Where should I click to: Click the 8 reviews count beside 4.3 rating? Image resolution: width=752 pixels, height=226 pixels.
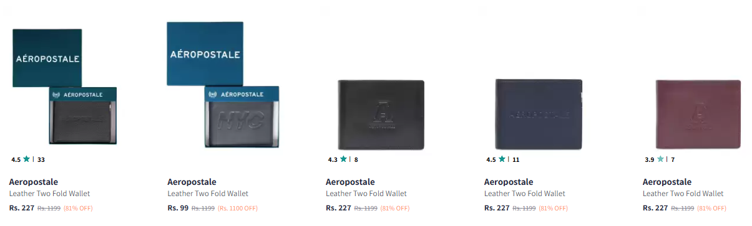point(356,160)
